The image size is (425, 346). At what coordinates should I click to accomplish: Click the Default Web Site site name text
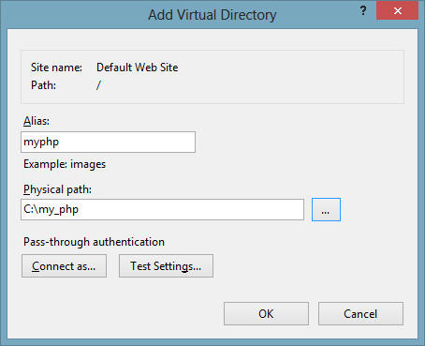(x=138, y=68)
